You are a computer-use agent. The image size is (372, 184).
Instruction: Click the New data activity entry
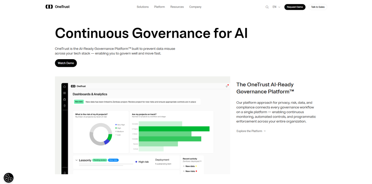coord(190,166)
